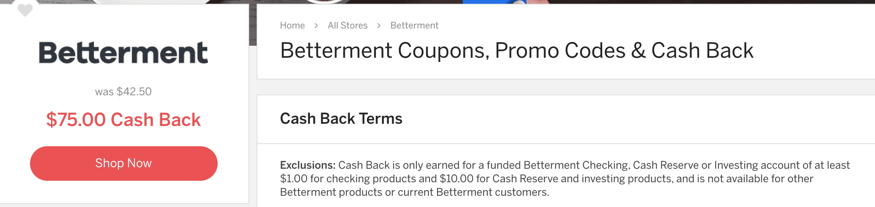Click the Betterment Coupons, Promo Codes heading
Screen dimensions: 875x207
pyautogui.click(x=516, y=51)
